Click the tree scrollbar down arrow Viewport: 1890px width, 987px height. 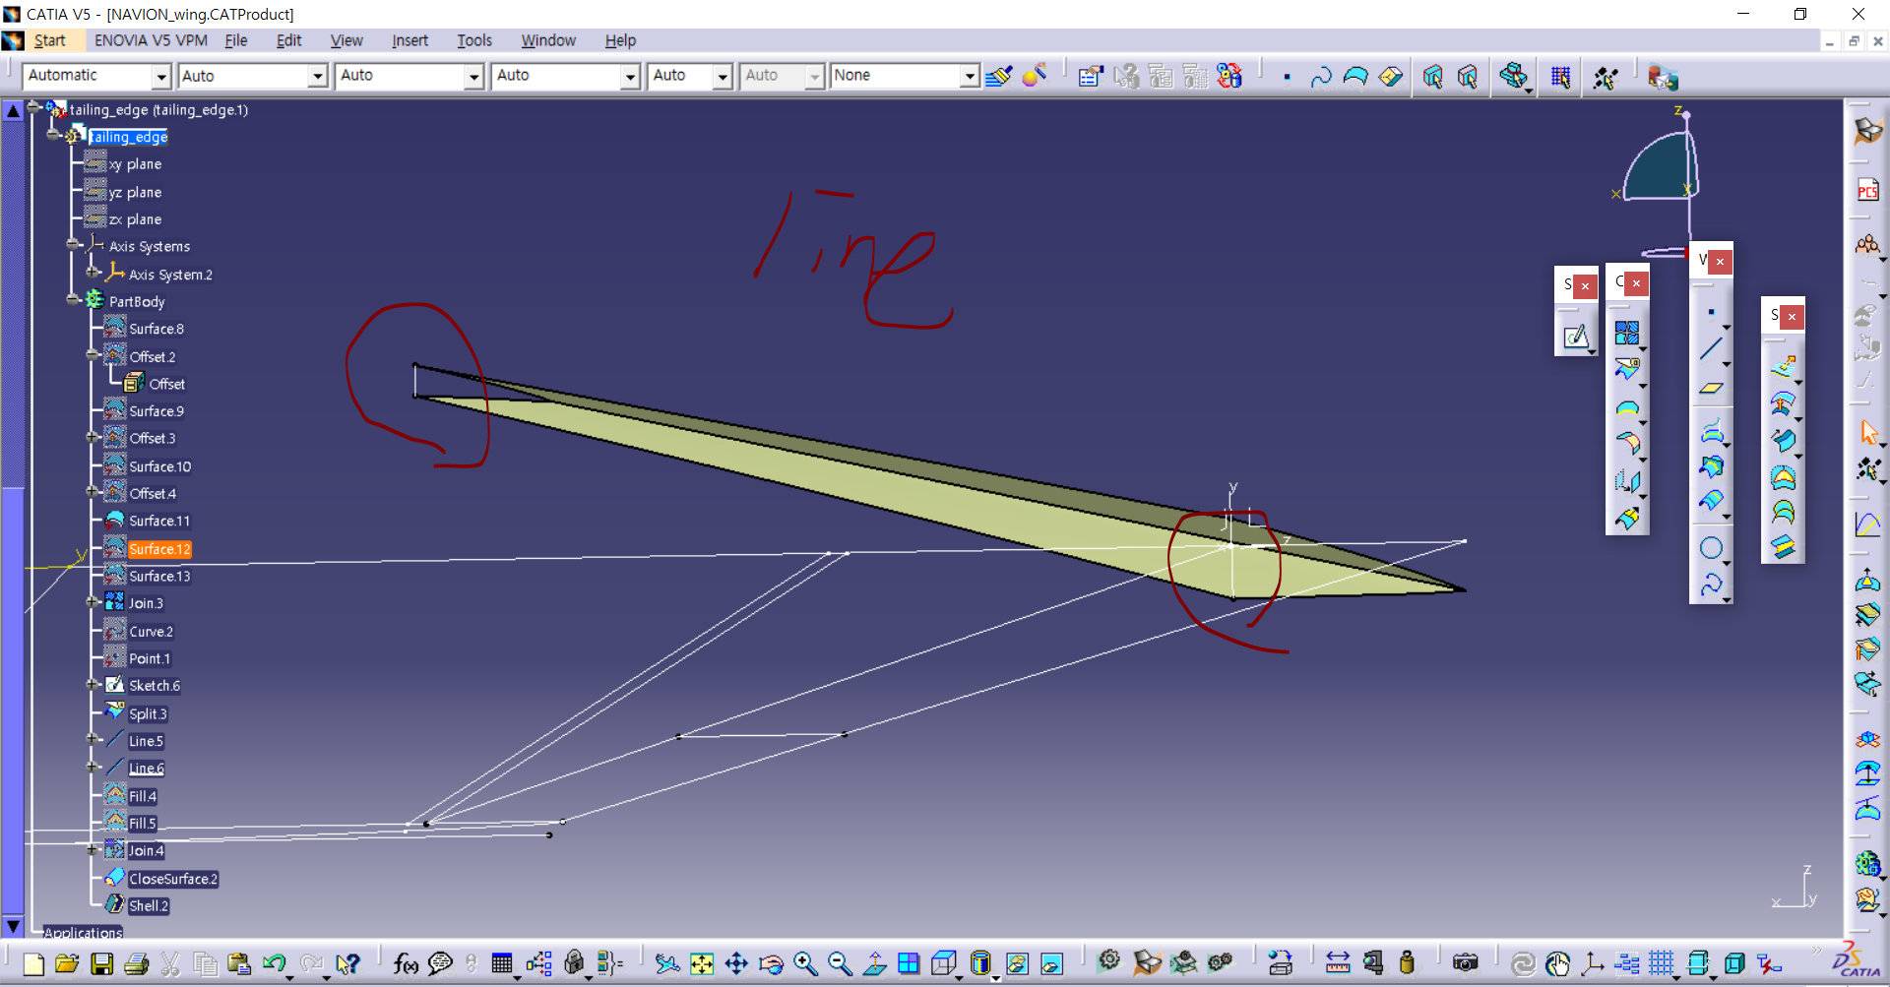click(13, 926)
